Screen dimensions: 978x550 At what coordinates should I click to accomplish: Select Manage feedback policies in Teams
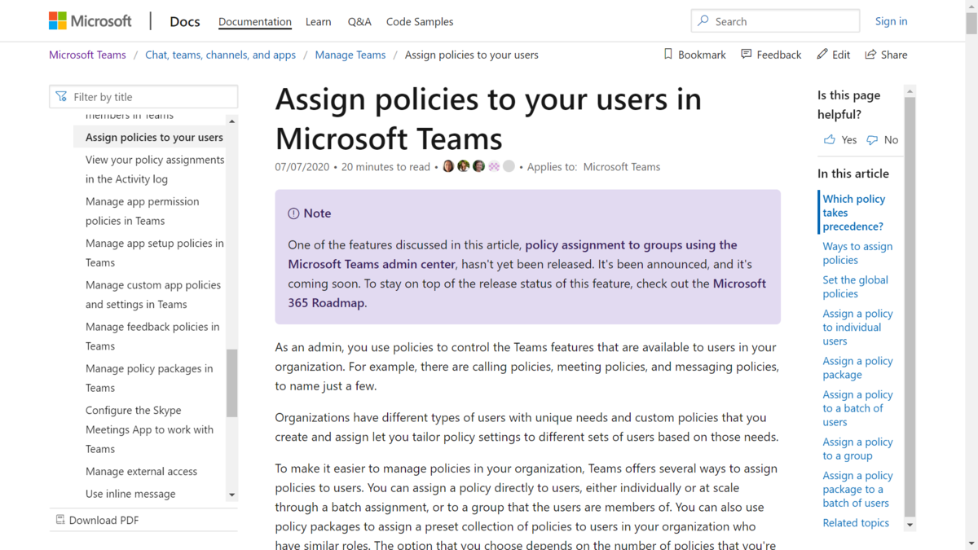click(x=152, y=337)
